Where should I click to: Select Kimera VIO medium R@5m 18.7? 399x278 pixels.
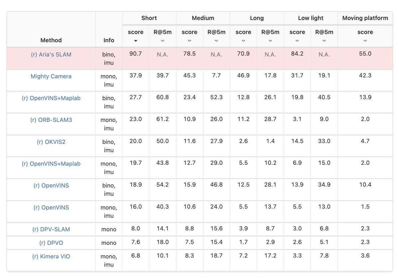click(x=216, y=256)
